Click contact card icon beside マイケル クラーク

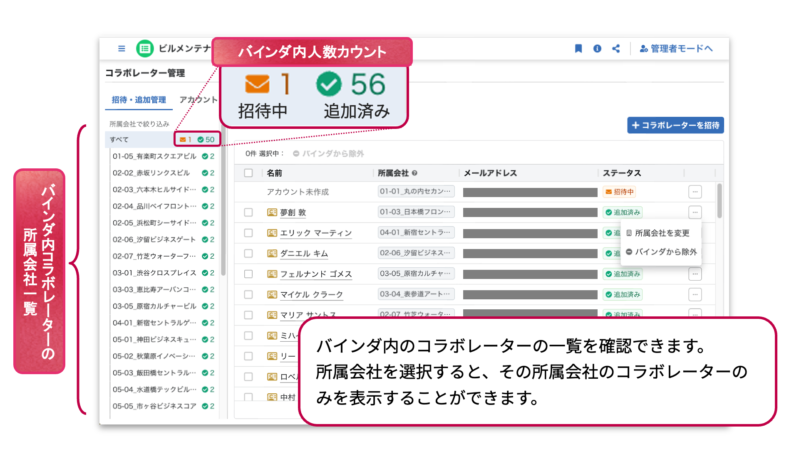[272, 294]
